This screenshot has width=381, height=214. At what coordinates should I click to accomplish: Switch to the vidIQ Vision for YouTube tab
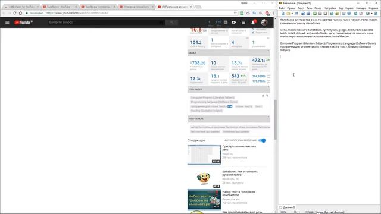point(21,7)
